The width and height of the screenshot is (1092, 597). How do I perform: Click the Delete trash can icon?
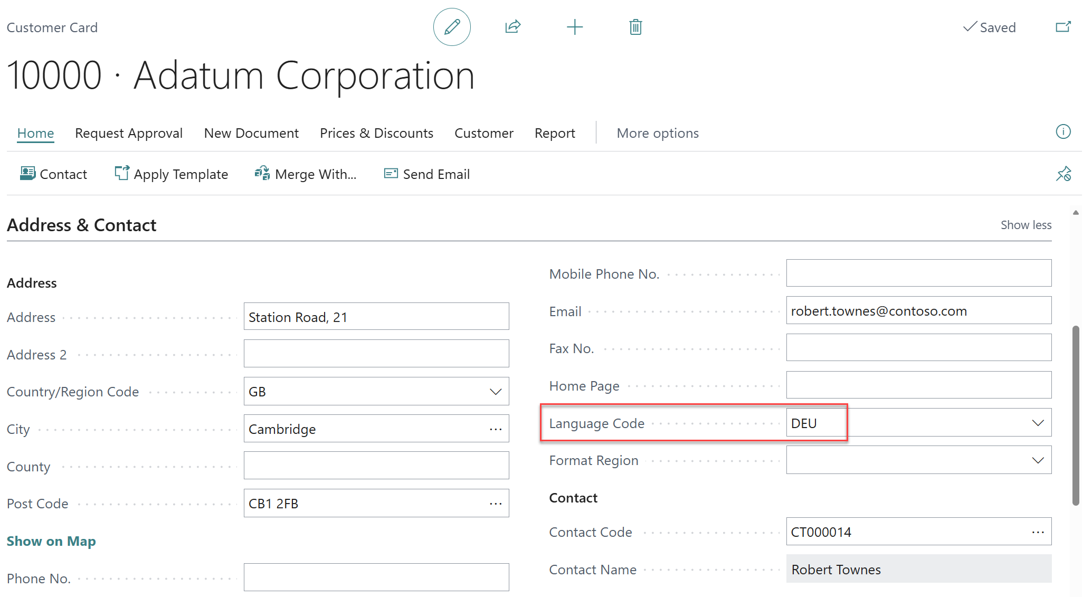(635, 27)
